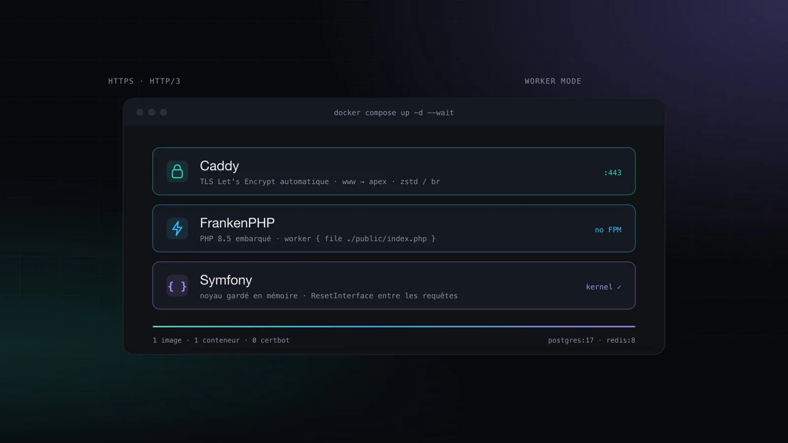Click the "no FPM" badge
This screenshot has width=788, height=443.
[608, 230]
